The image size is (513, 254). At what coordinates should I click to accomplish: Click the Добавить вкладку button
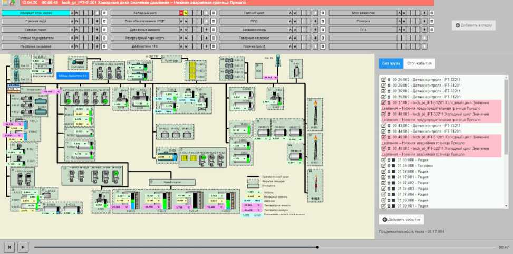pyautogui.click(x=473, y=25)
